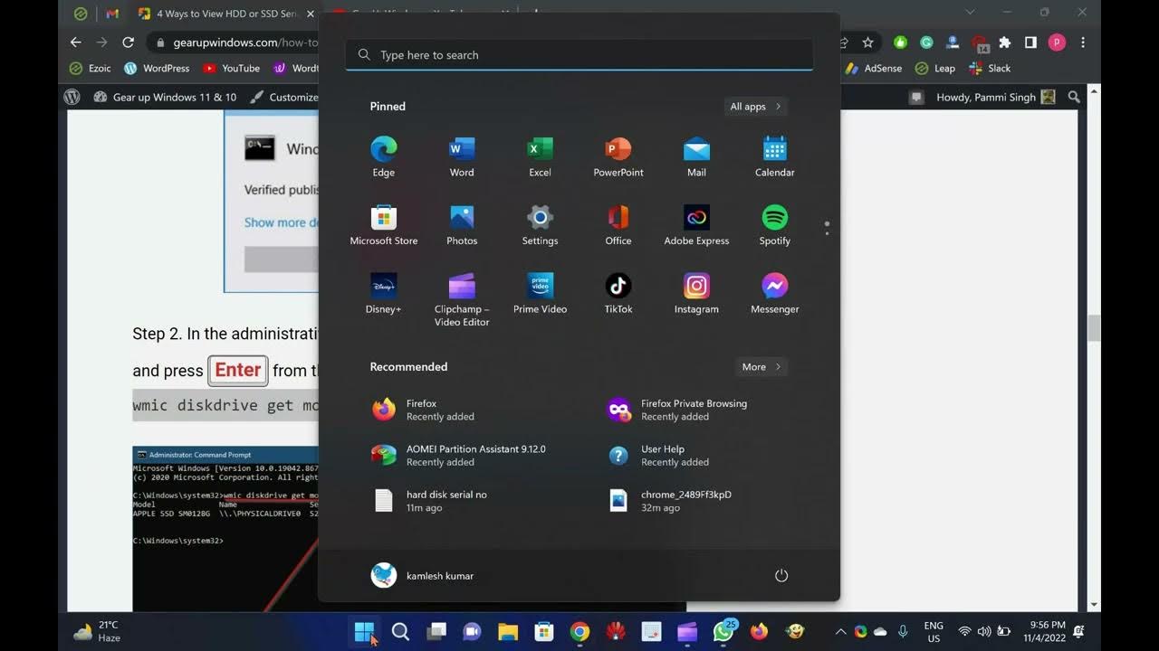Open the YouTube bookmark
Viewport: 1159px width, 651px height.
click(x=232, y=68)
